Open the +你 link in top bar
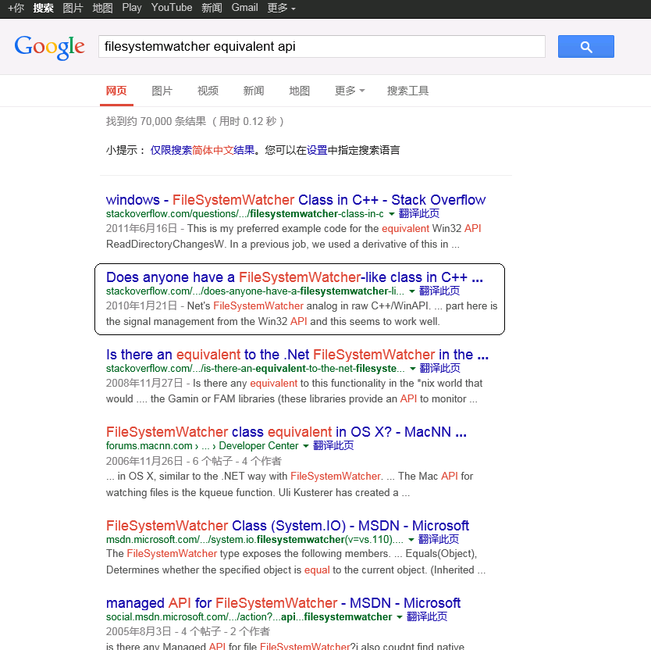Screen dimensions: 651x650 click(x=16, y=8)
